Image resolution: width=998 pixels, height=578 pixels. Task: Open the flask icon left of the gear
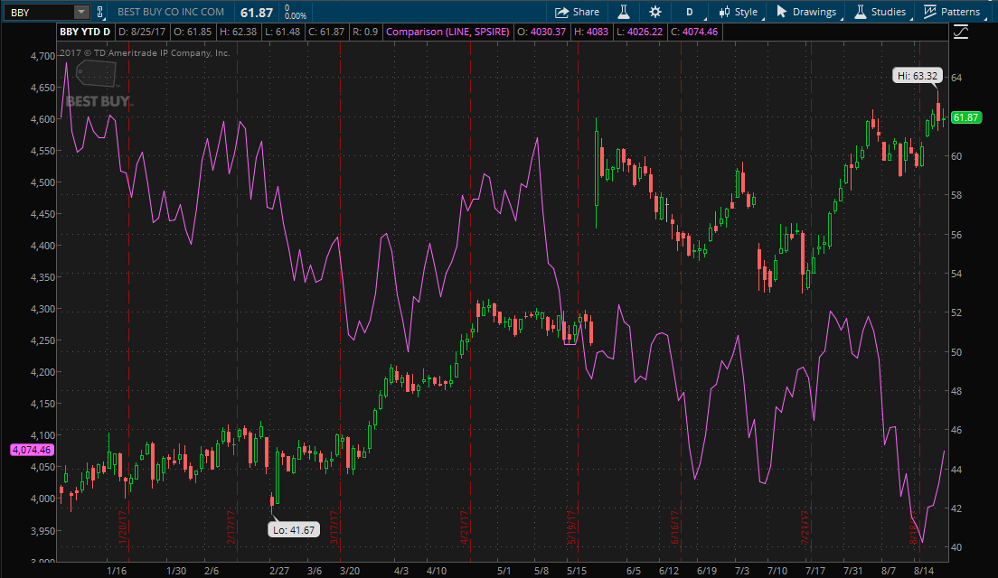[x=624, y=12]
